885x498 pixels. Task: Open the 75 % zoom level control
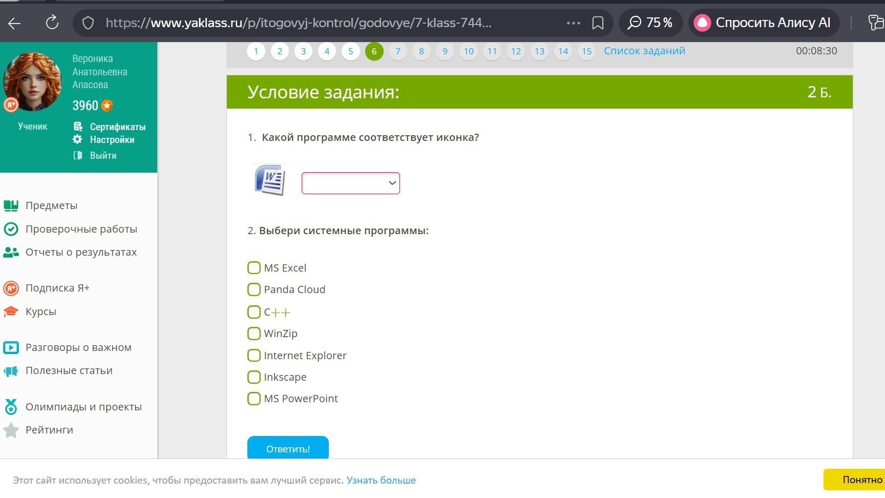pyautogui.click(x=650, y=23)
